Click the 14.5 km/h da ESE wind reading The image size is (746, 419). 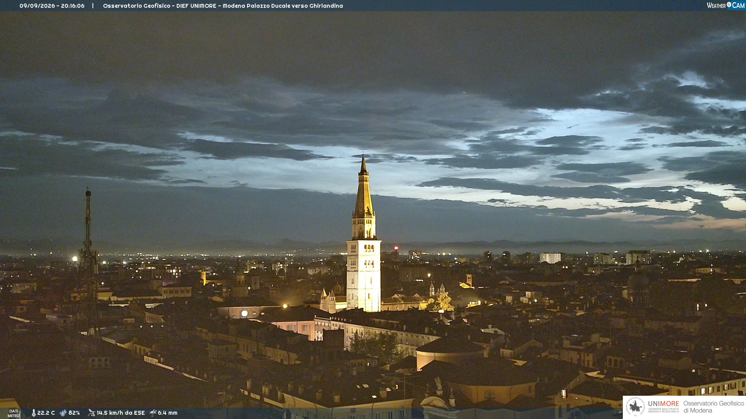coord(120,413)
